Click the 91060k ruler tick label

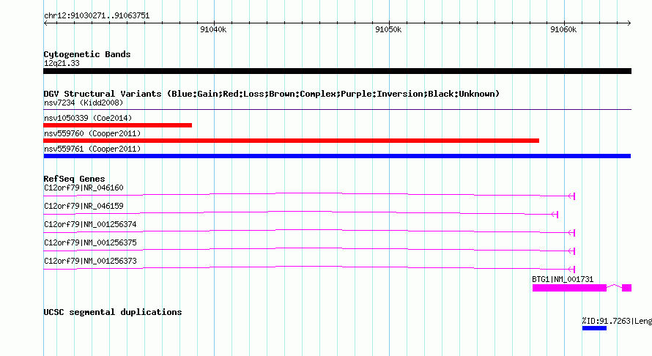coord(563,29)
